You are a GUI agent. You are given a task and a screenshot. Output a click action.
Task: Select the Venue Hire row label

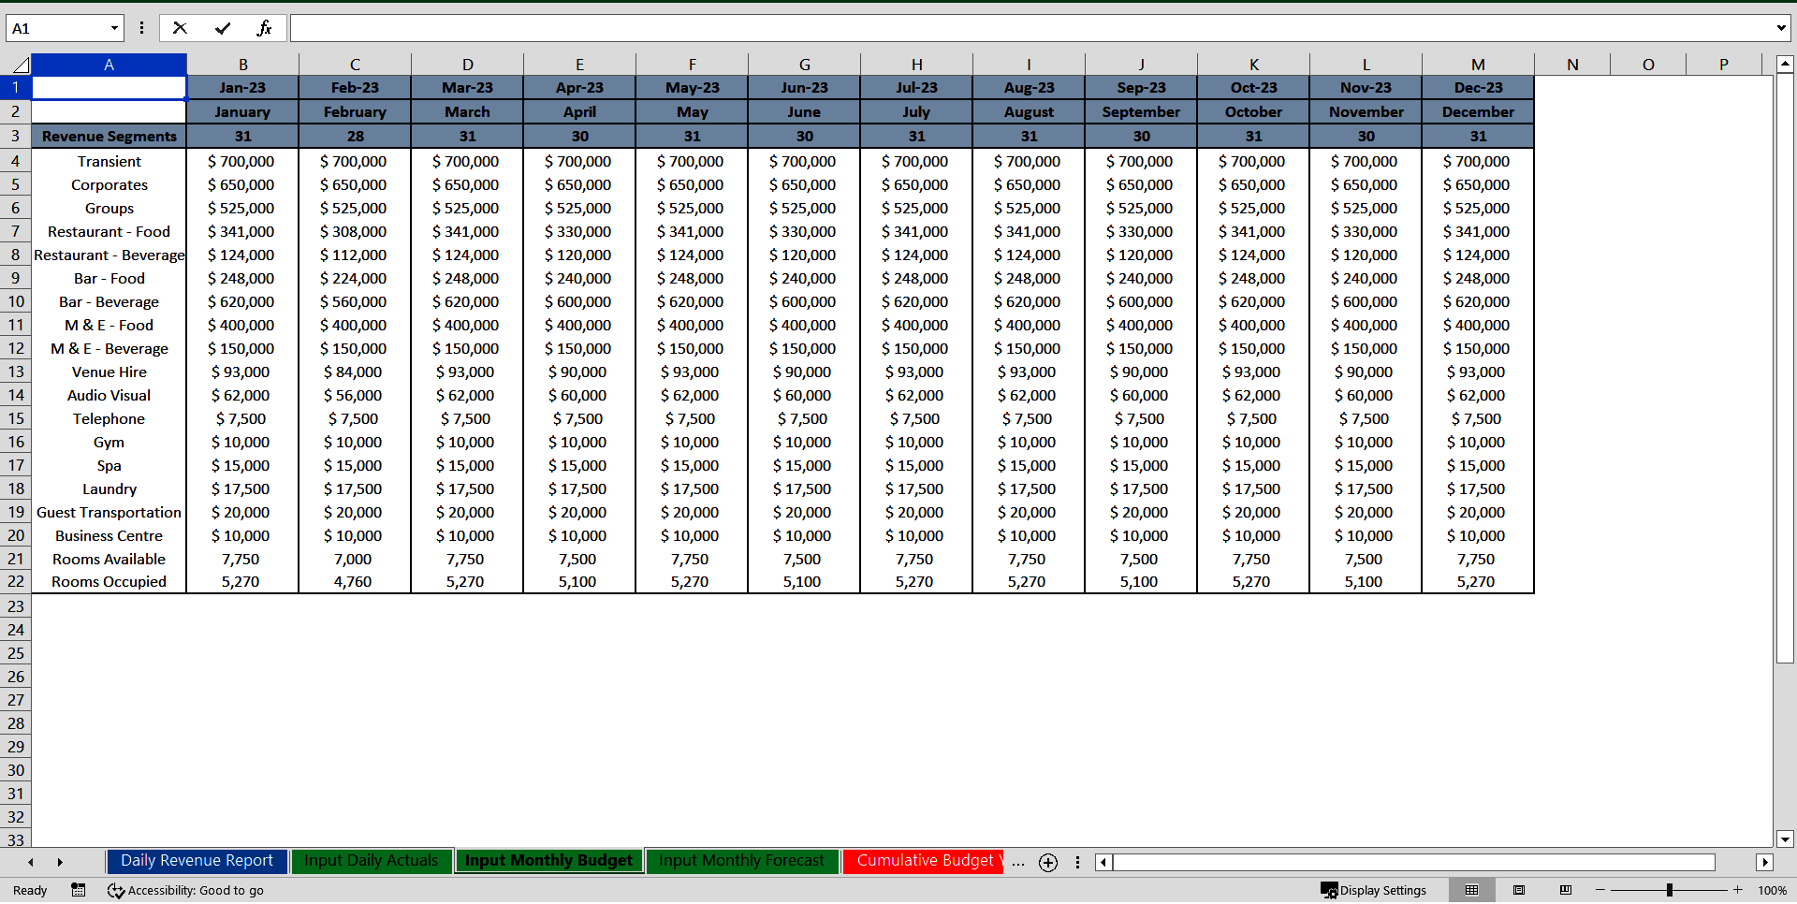[109, 372]
